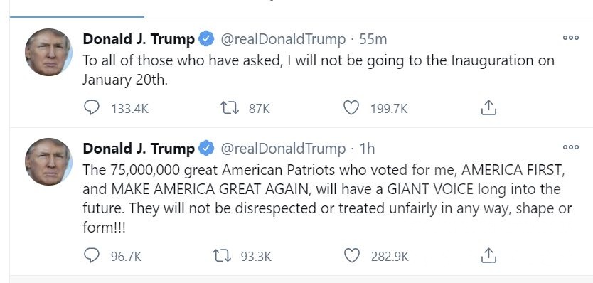This screenshot has width=593, height=283.
Task: Select the active tab with blue underline
Action: coord(77,9)
